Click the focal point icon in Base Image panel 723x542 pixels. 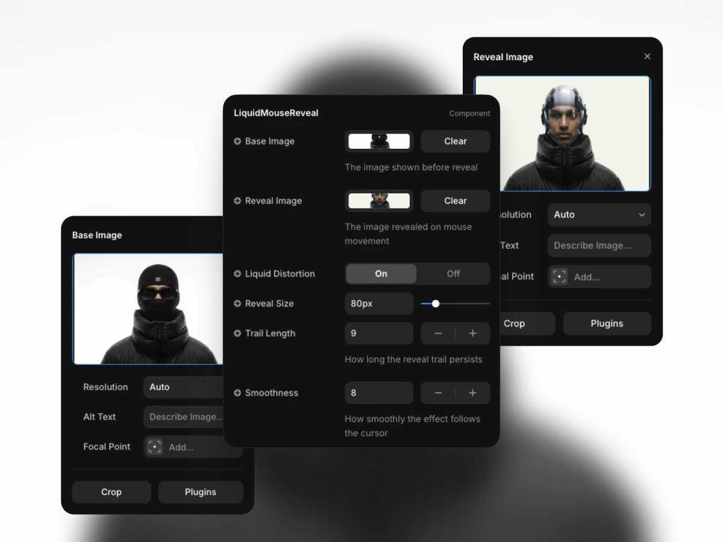(155, 447)
